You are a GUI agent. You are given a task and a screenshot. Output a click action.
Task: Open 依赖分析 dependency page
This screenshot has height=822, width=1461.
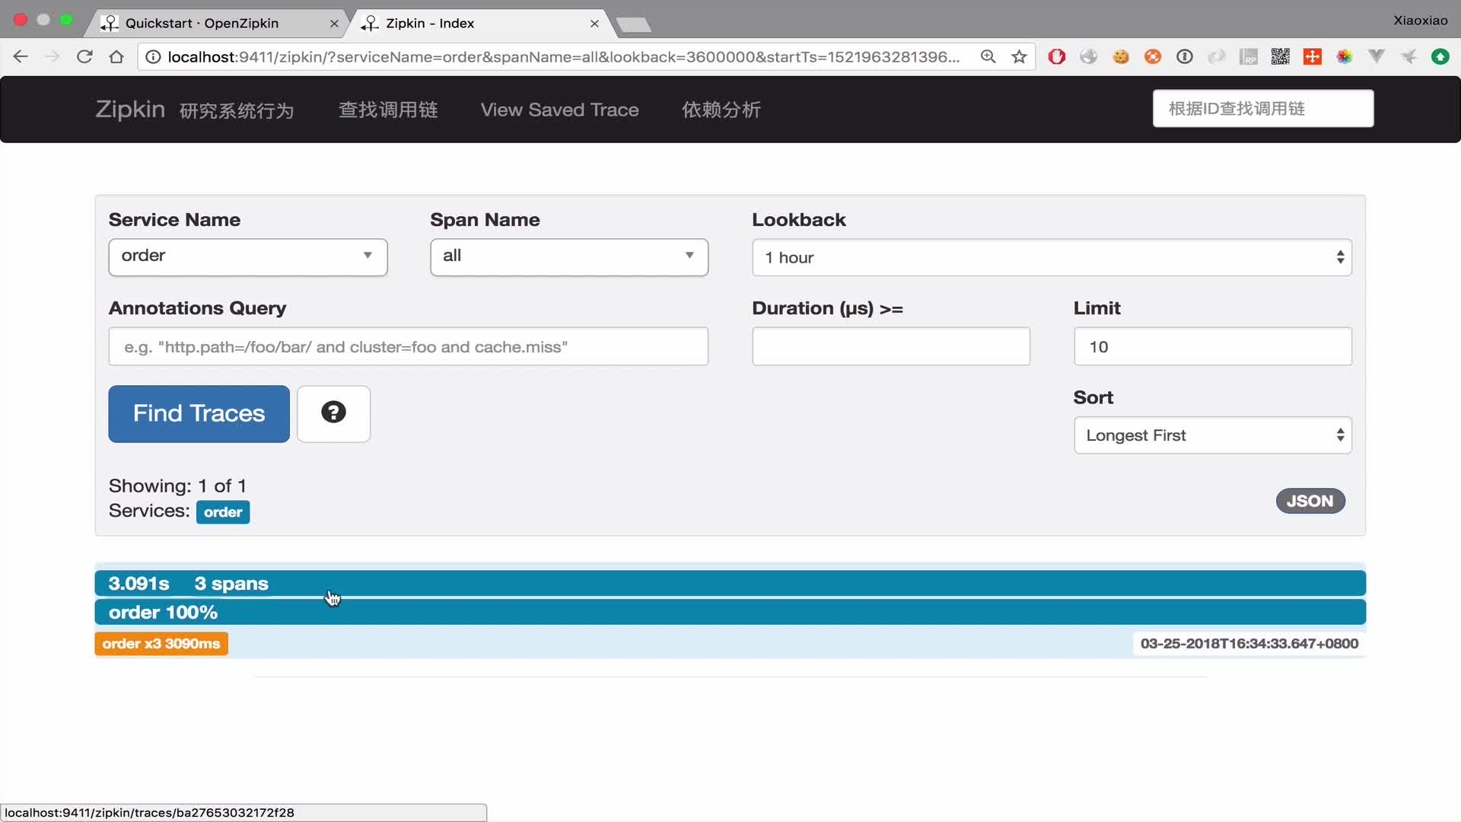click(x=721, y=110)
